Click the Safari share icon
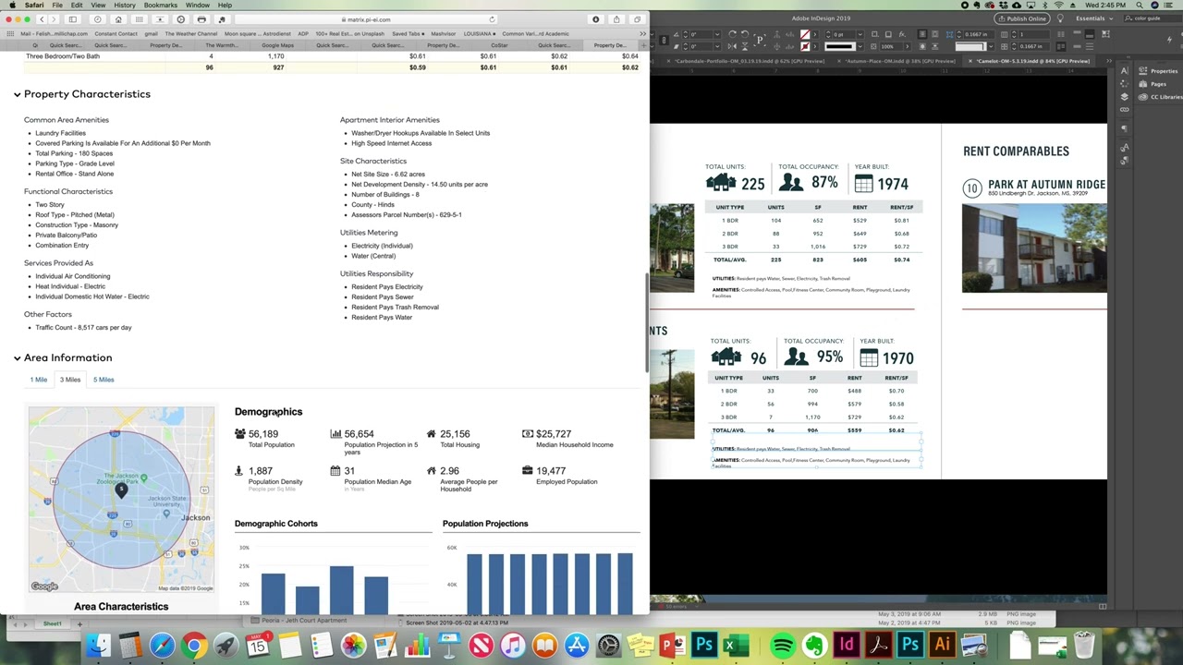The width and height of the screenshot is (1183, 665). point(616,18)
